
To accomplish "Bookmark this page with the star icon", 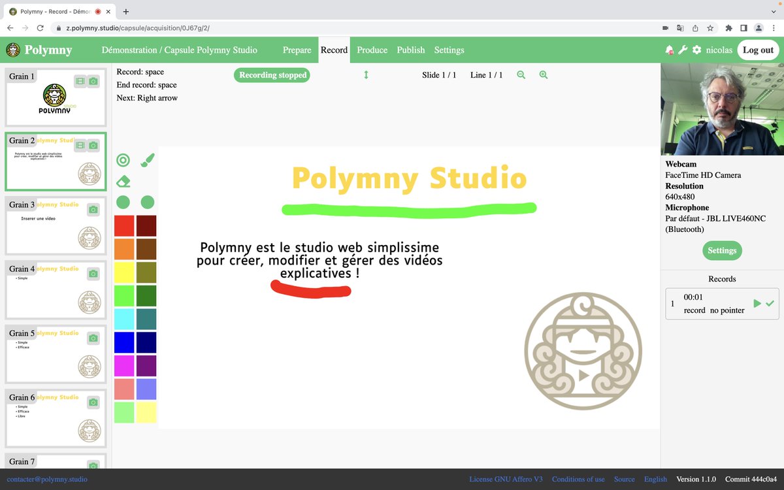I will [710, 28].
